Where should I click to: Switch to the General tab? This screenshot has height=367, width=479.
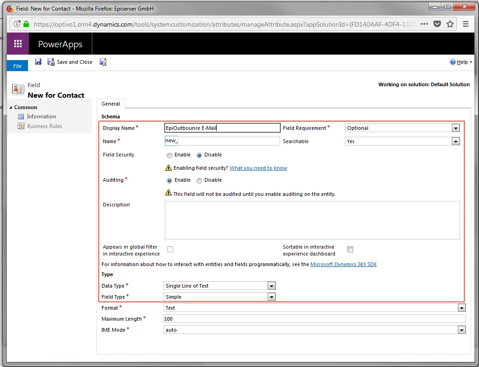click(x=111, y=104)
